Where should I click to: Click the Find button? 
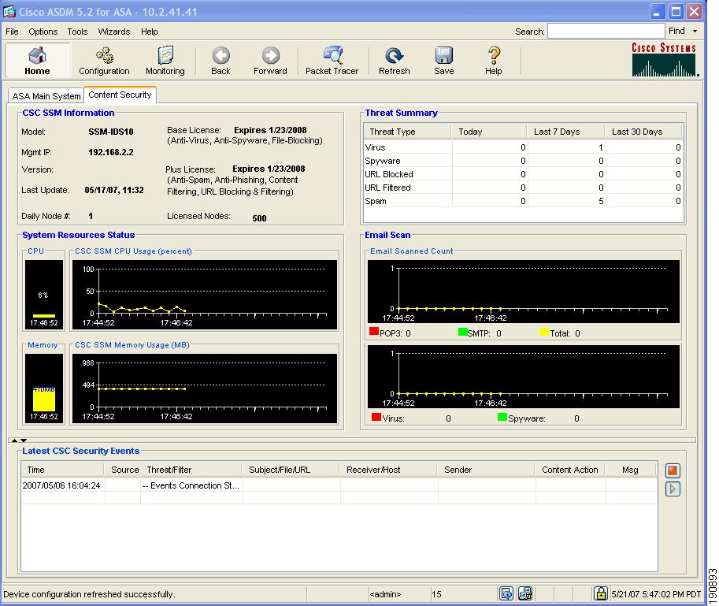click(x=676, y=31)
